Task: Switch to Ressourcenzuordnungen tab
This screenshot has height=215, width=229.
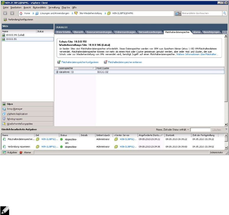Action: pyautogui.click(x=99, y=32)
